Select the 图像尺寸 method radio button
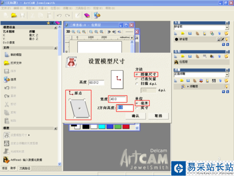The width and height of the screenshot is (234, 176). pyautogui.click(x=137, y=75)
